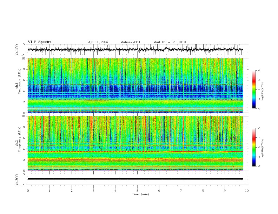Click time axis tick label "5"
The height and width of the screenshot is (214, 278).
pyautogui.click(x=137, y=191)
